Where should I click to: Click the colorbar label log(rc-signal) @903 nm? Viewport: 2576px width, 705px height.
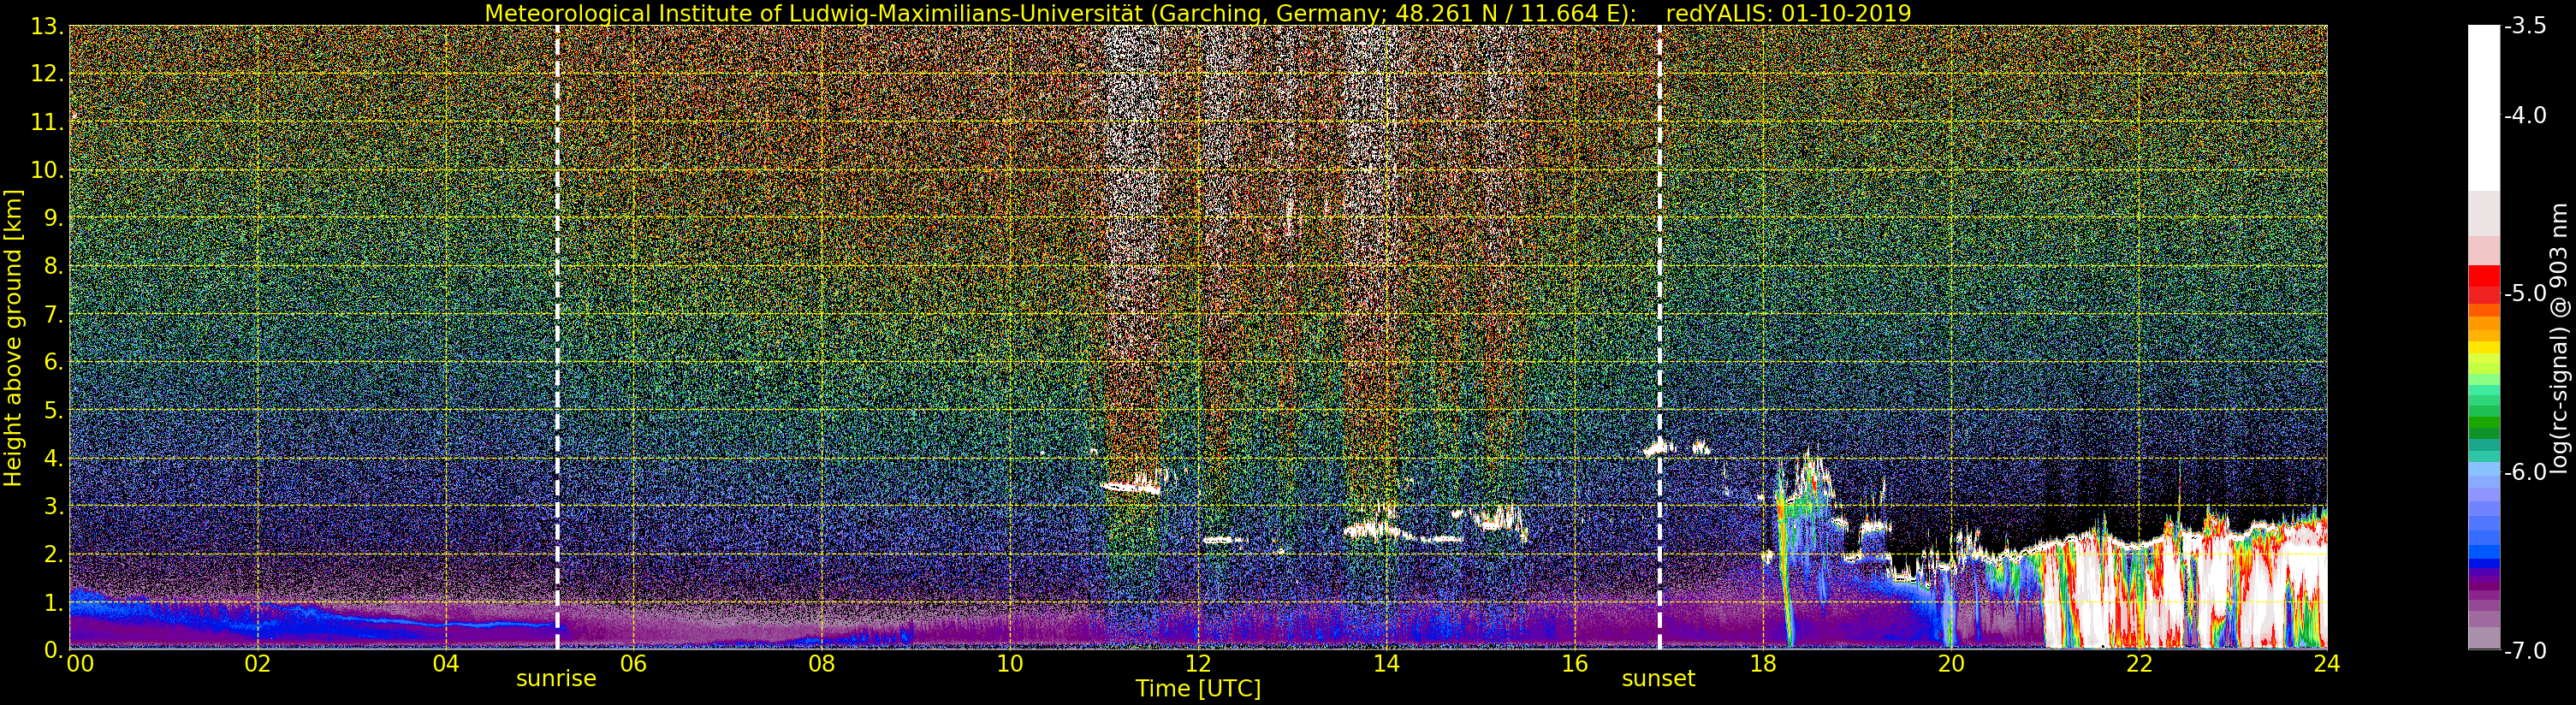pos(2559,338)
